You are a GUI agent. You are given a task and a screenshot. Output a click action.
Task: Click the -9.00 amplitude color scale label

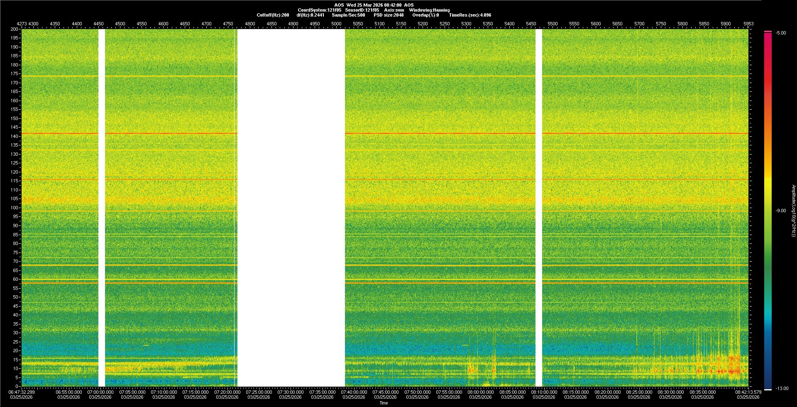780,211
